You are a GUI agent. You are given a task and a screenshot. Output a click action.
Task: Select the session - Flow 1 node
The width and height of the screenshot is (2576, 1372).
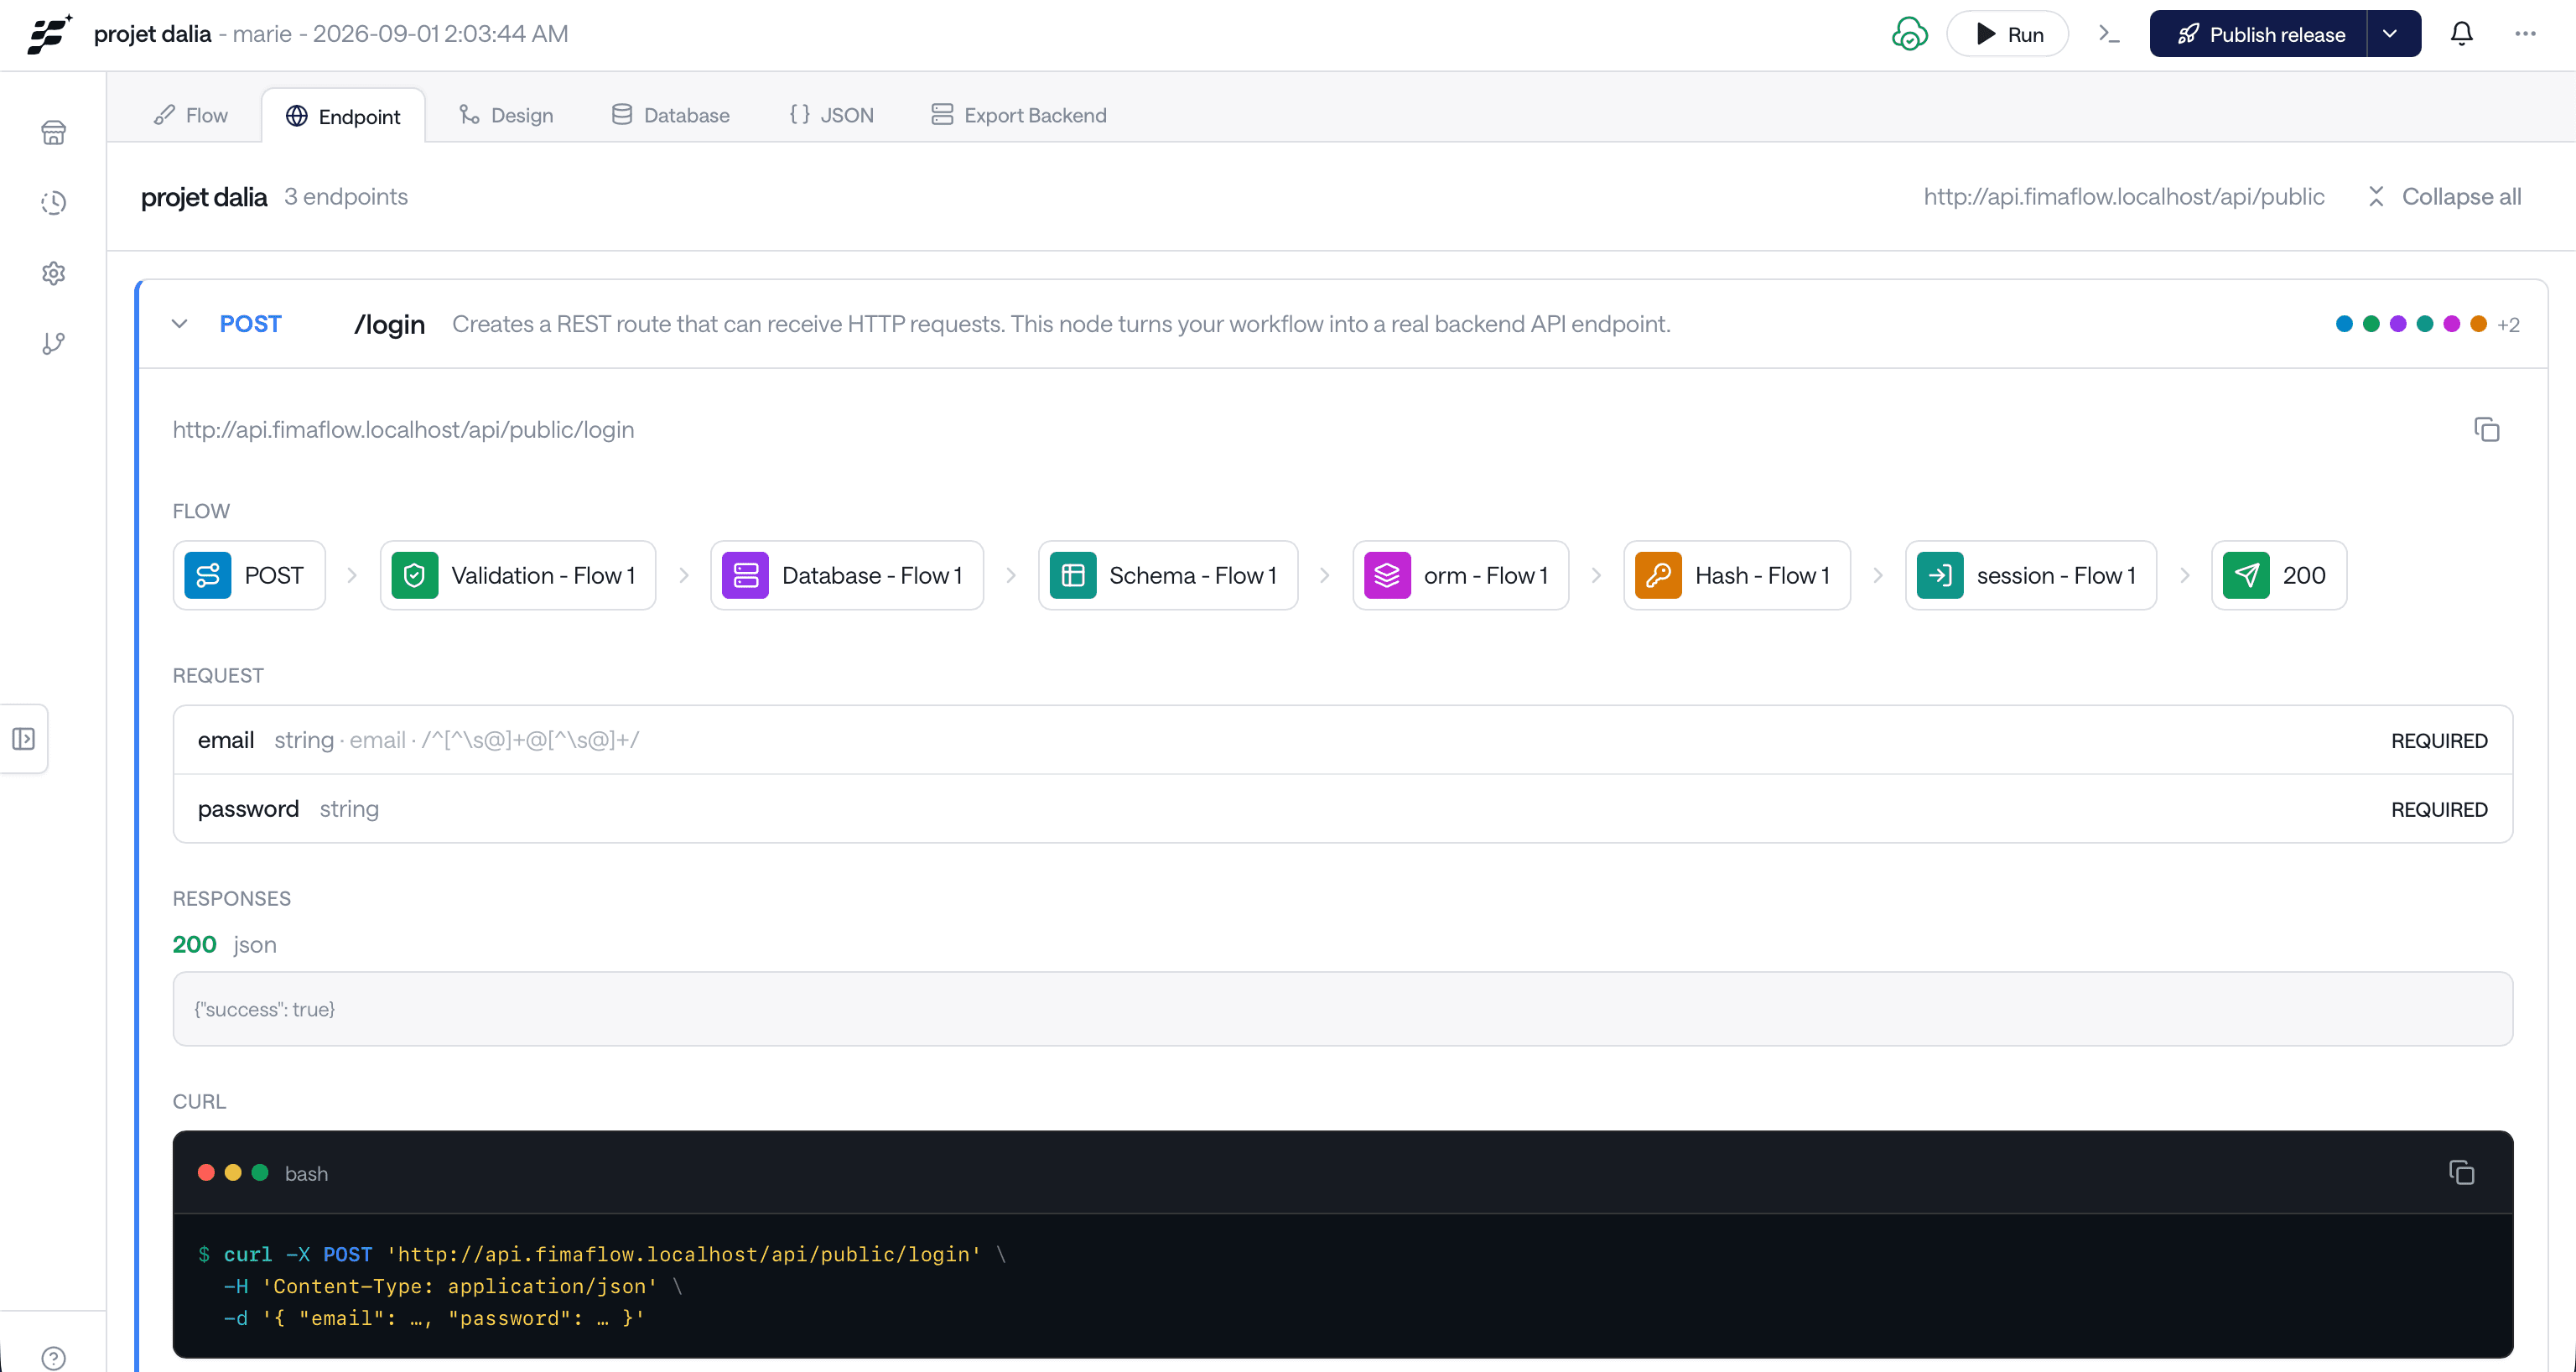(x=2030, y=575)
